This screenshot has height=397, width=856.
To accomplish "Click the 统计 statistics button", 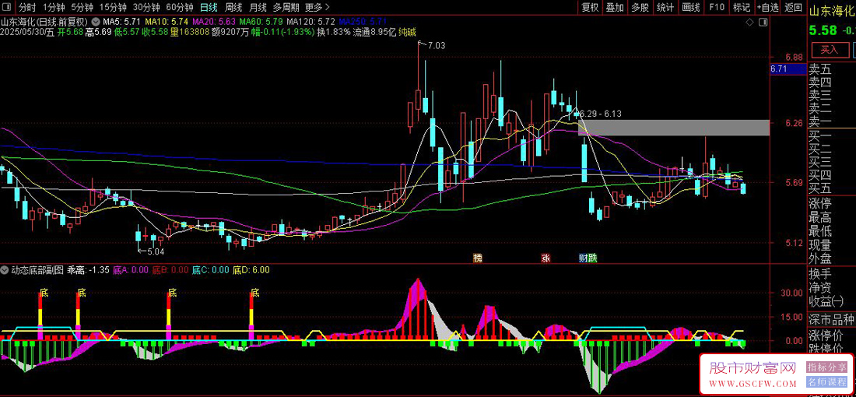I will (x=665, y=7).
